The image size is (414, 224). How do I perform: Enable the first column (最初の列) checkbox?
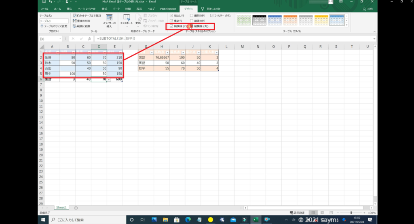pos(192,15)
